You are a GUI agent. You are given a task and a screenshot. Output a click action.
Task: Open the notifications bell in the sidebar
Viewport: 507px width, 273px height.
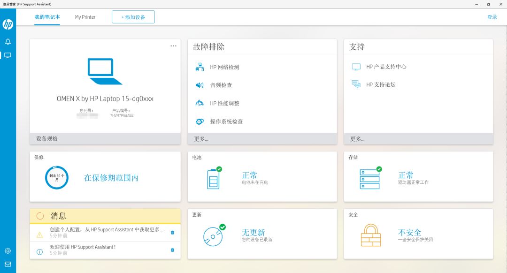8,42
